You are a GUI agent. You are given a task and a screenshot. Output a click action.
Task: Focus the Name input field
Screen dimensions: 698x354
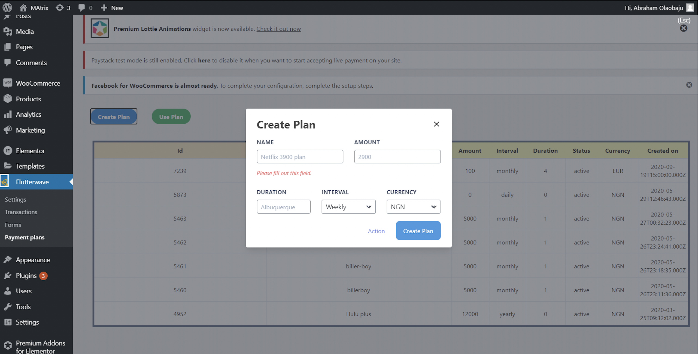pyautogui.click(x=300, y=157)
